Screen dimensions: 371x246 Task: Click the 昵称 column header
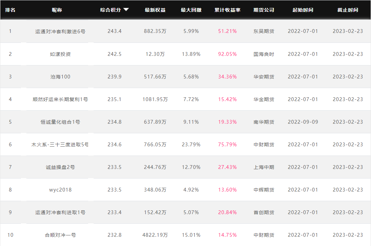pos(57,10)
